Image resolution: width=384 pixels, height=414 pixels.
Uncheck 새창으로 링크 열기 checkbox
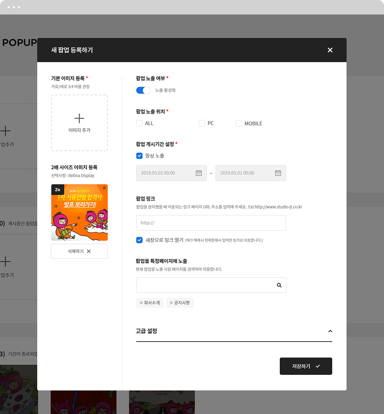pos(139,240)
